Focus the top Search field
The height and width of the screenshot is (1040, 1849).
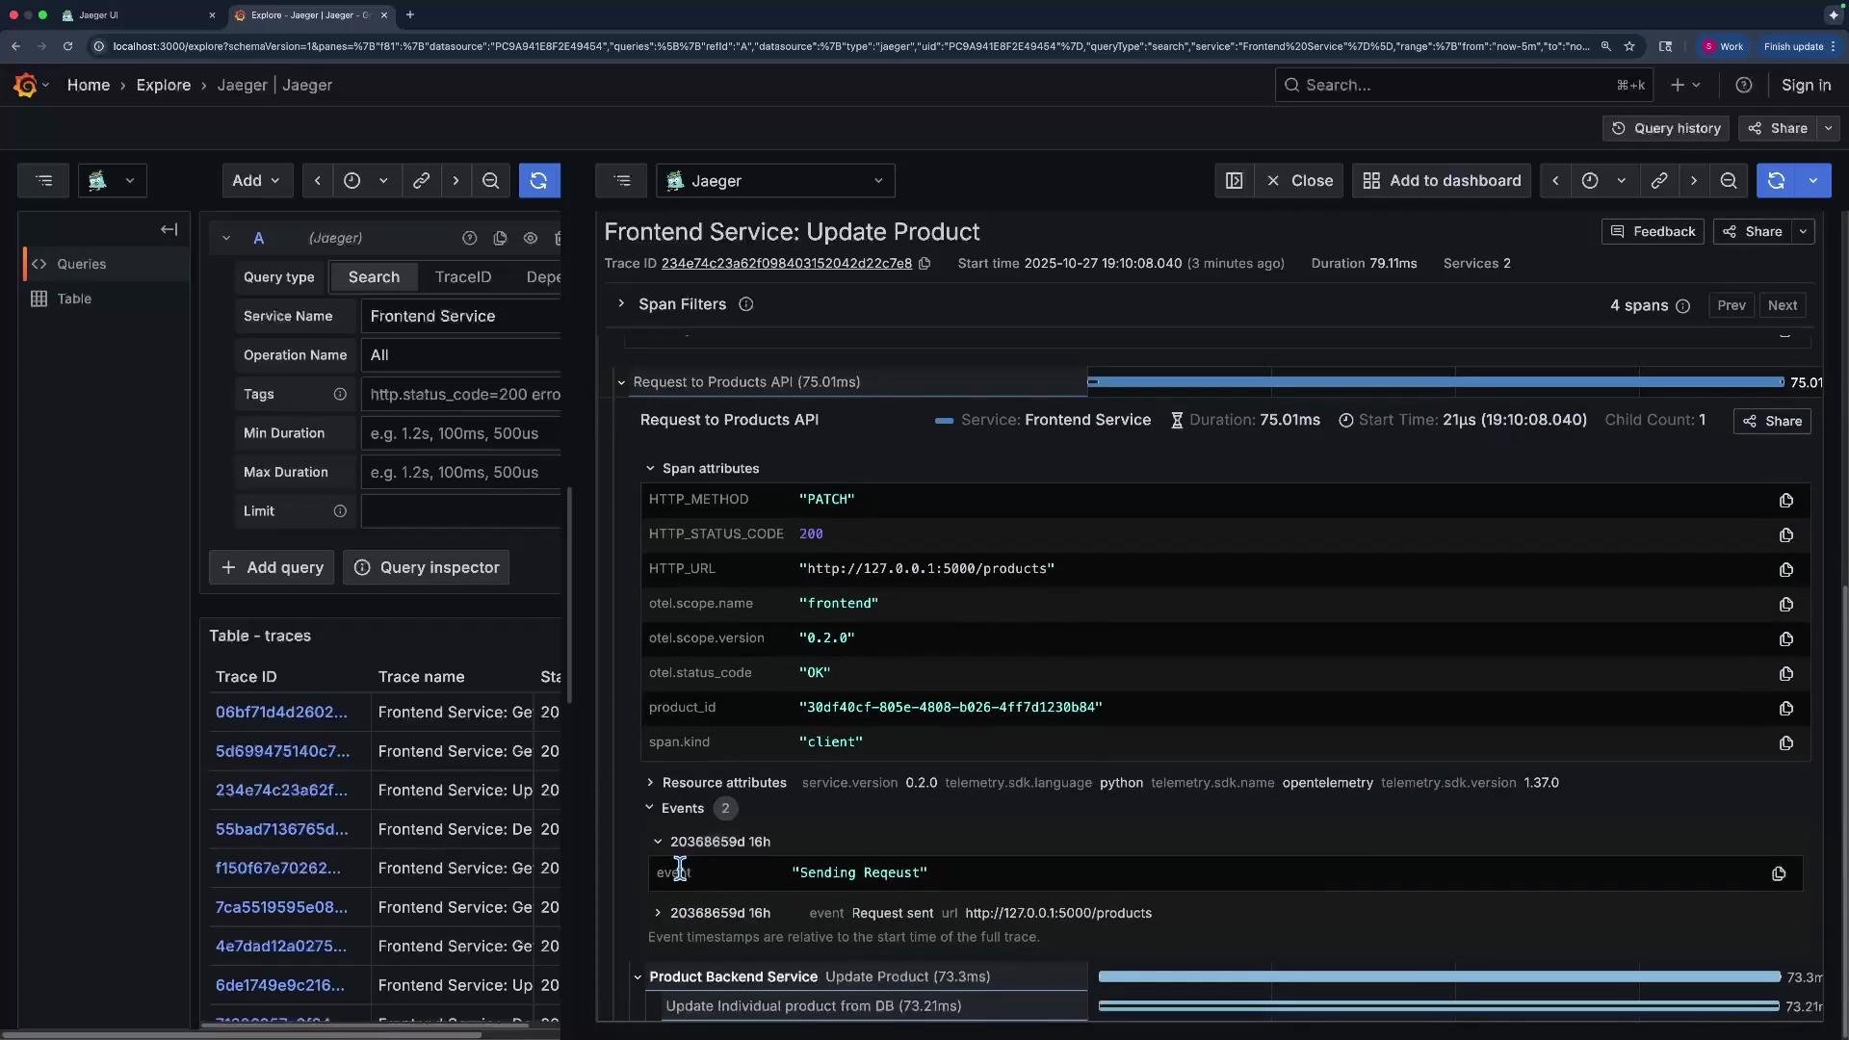[1464, 86]
